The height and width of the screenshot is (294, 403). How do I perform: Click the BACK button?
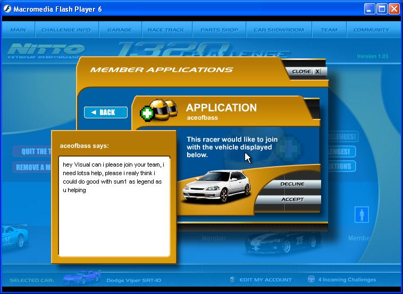(106, 113)
